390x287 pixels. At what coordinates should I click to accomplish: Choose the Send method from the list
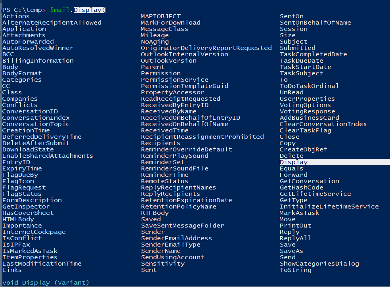(x=287, y=257)
